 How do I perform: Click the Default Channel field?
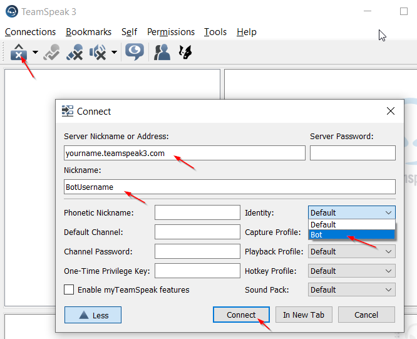pos(197,232)
